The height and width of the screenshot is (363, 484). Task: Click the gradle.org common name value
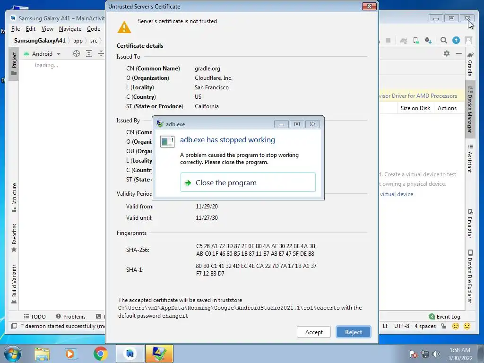pos(207,69)
